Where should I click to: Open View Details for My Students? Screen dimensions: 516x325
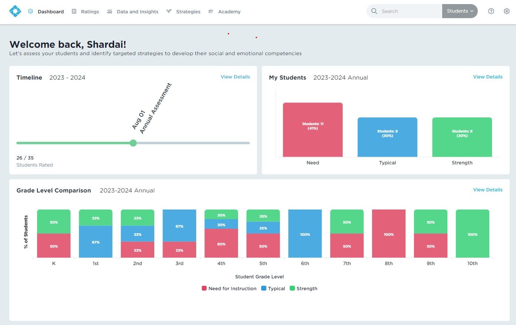(x=487, y=77)
